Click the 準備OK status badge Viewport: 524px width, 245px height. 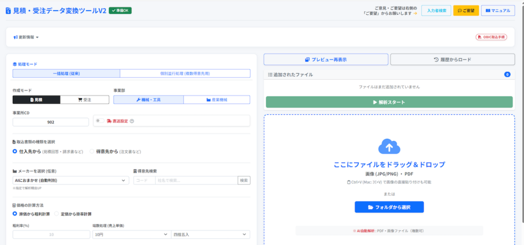(120, 11)
